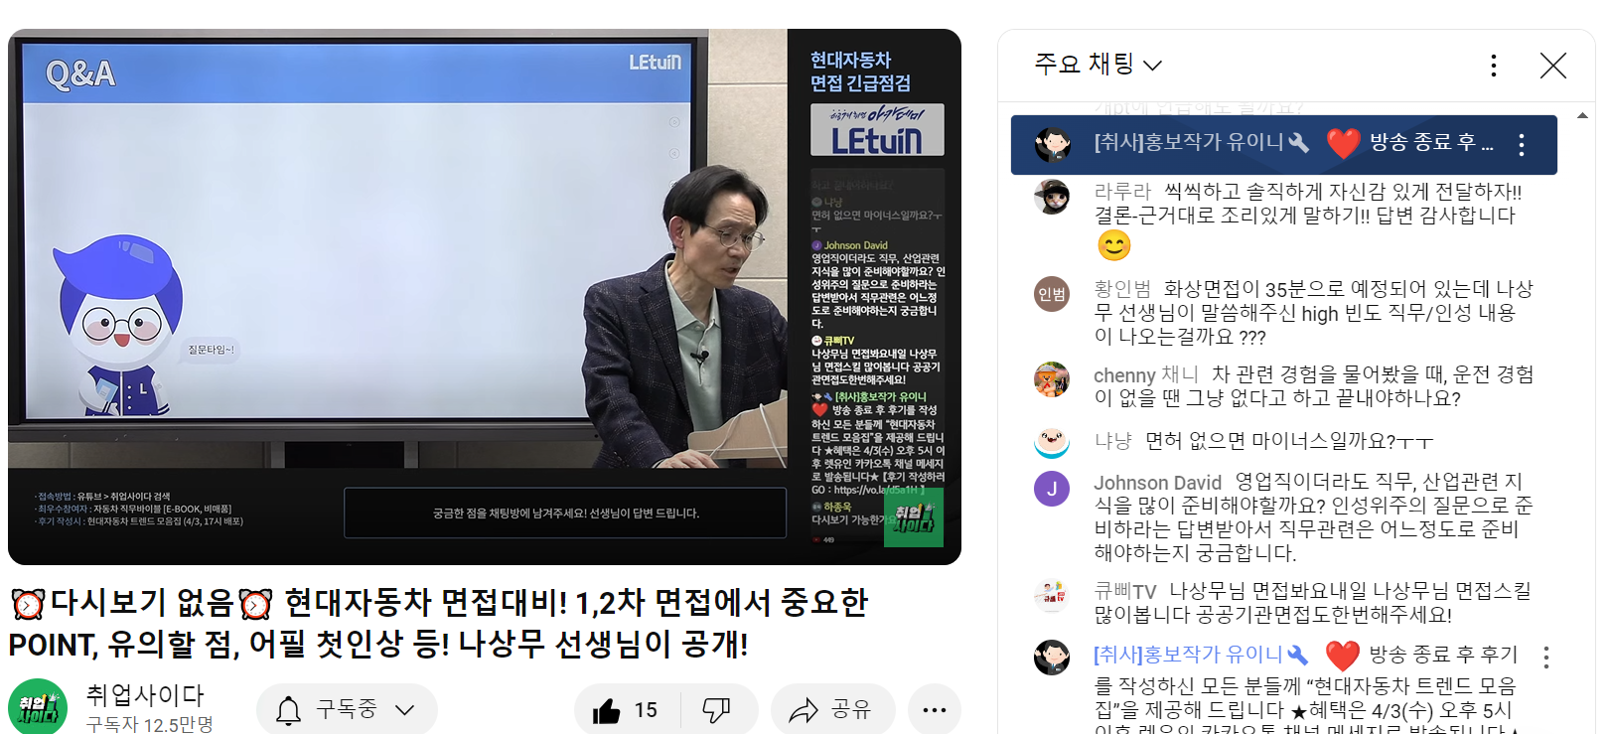1612x734 pixels.
Task: Click chenny 채니's message about 운전 경험
Action: pos(1313,386)
